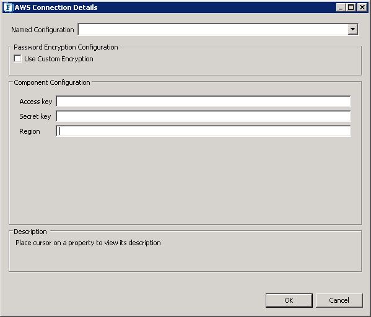This screenshot has height=317, width=371.
Task: Click the Password Encryption Configuration group heading
Action: point(66,47)
